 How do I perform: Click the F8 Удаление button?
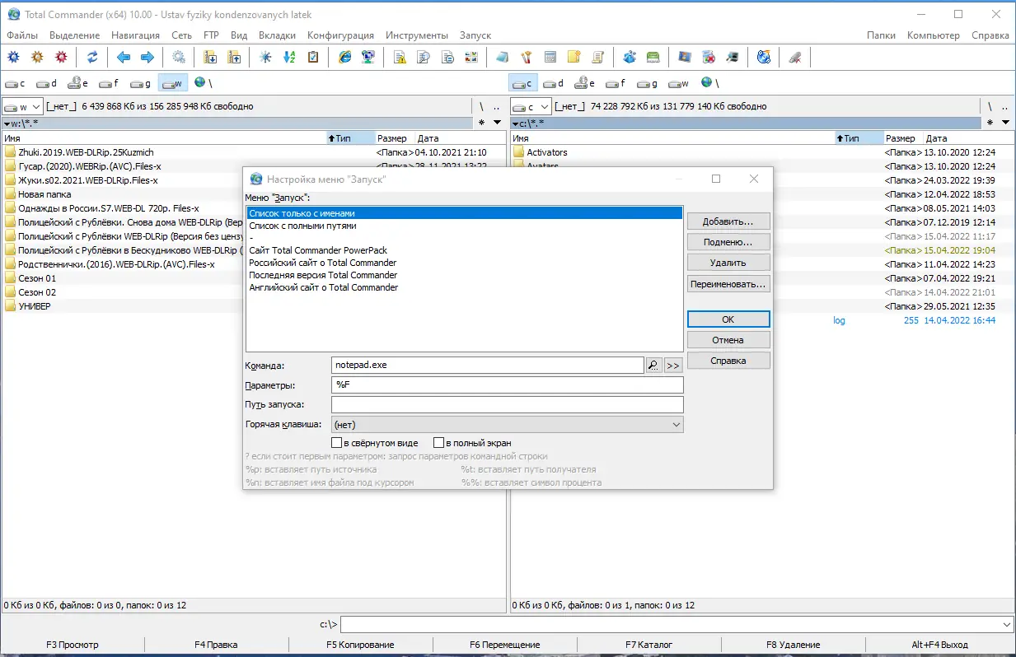coord(793,645)
